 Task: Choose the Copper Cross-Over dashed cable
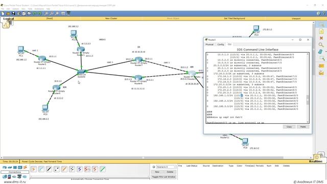click(x=57, y=169)
